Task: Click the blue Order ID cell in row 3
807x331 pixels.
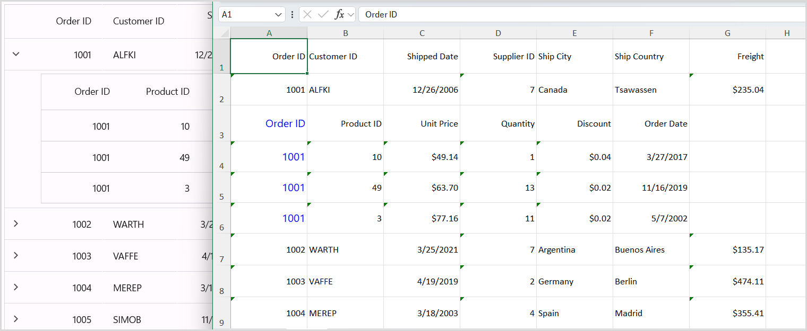Action: (x=269, y=123)
